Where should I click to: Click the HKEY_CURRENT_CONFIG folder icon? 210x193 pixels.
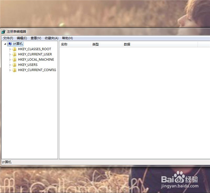pyautogui.click(x=14, y=70)
